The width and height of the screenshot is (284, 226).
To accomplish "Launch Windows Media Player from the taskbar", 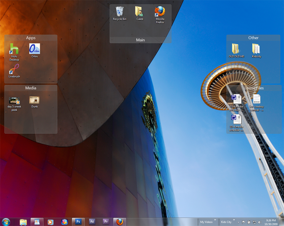I will click(x=50, y=222).
